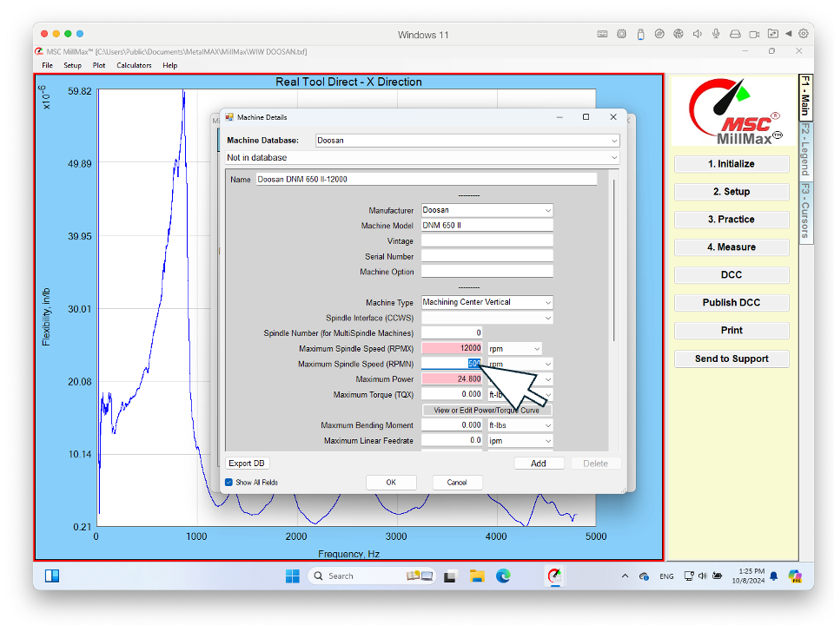This screenshot has width=834, height=625.
Task: Click the Send to Support button
Action: (731, 359)
